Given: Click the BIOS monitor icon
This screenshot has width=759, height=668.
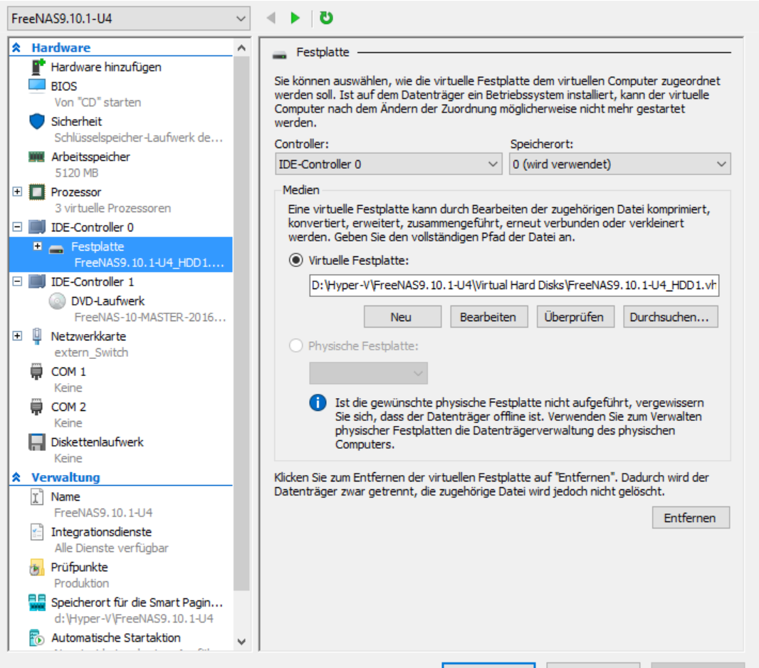Looking at the screenshot, I should pos(37,85).
